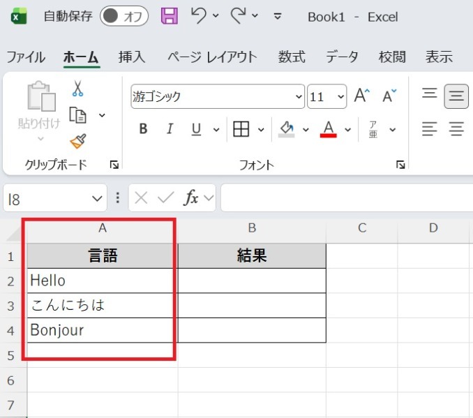Toggle the AutoSave (自動保存) switch
This screenshot has height=418, width=473.
124,16
